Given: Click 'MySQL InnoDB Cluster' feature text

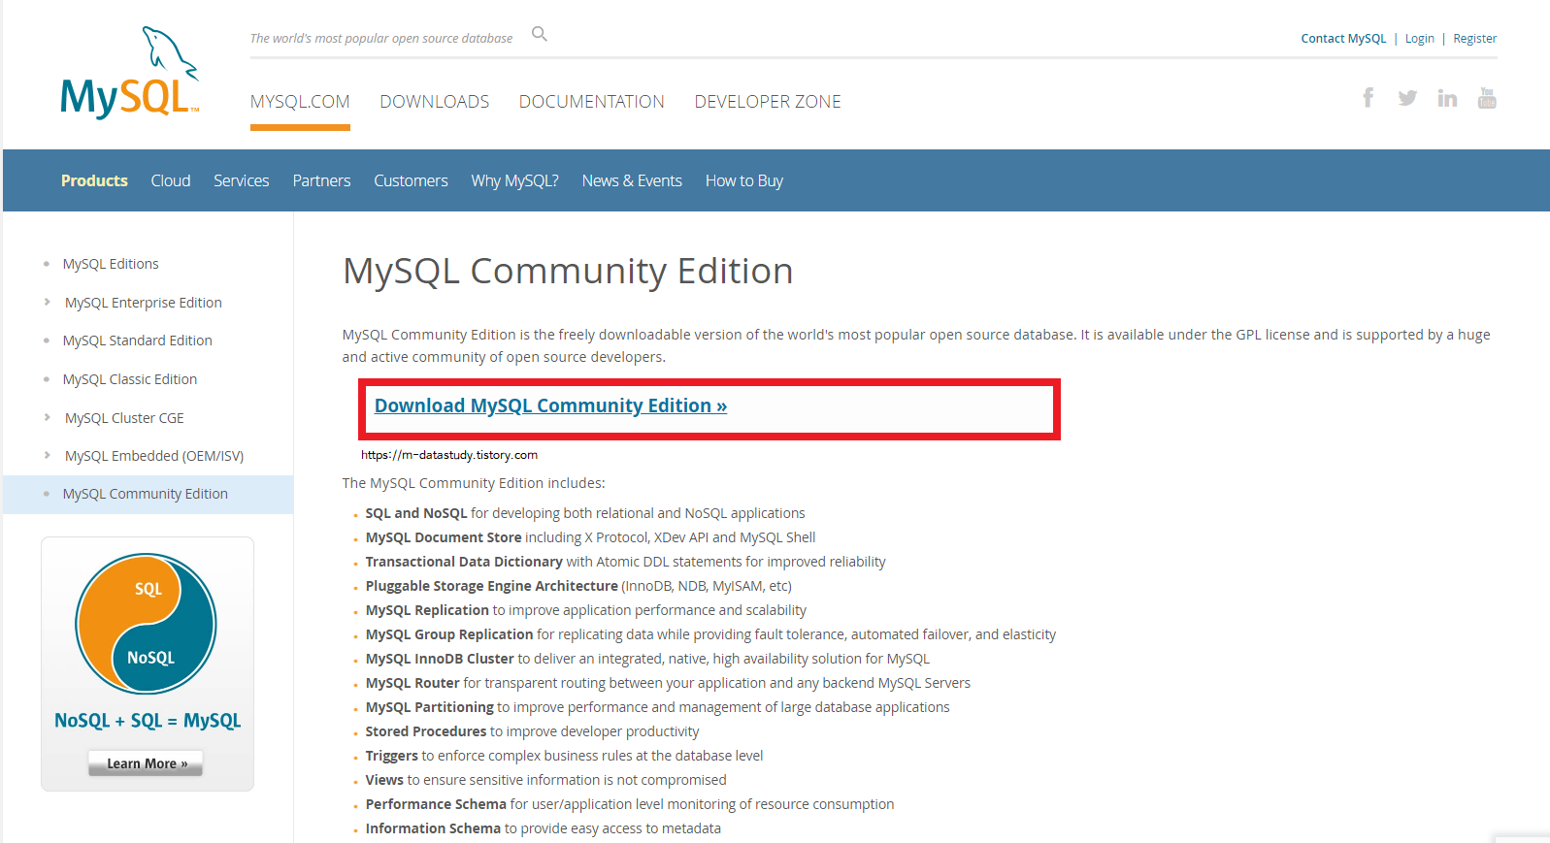Looking at the screenshot, I should pyautogui.click(x=440, y=659).
